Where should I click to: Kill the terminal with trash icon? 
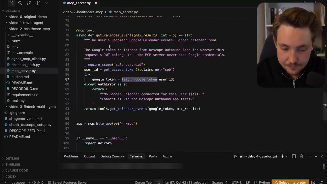(x=301, y=156)
